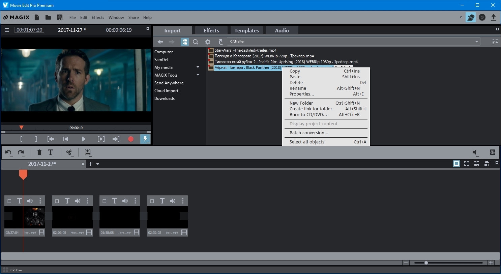Switch to scene overview grid mode
501x274 pixels.
click(x=467, y=164)
